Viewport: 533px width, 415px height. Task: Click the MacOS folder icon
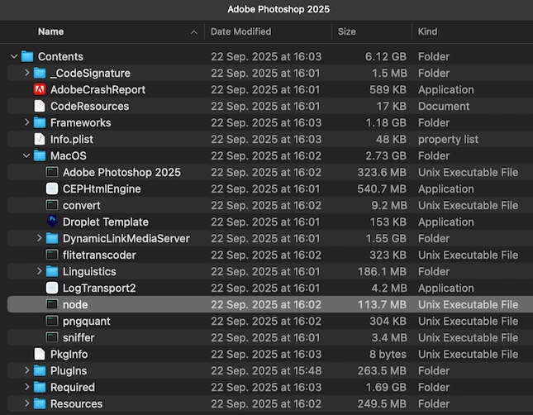[x=40, y=155]
